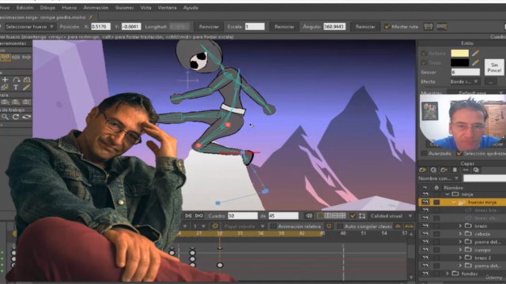Open the Hueso menu
The image size is (506, 284).
point(69,7)
